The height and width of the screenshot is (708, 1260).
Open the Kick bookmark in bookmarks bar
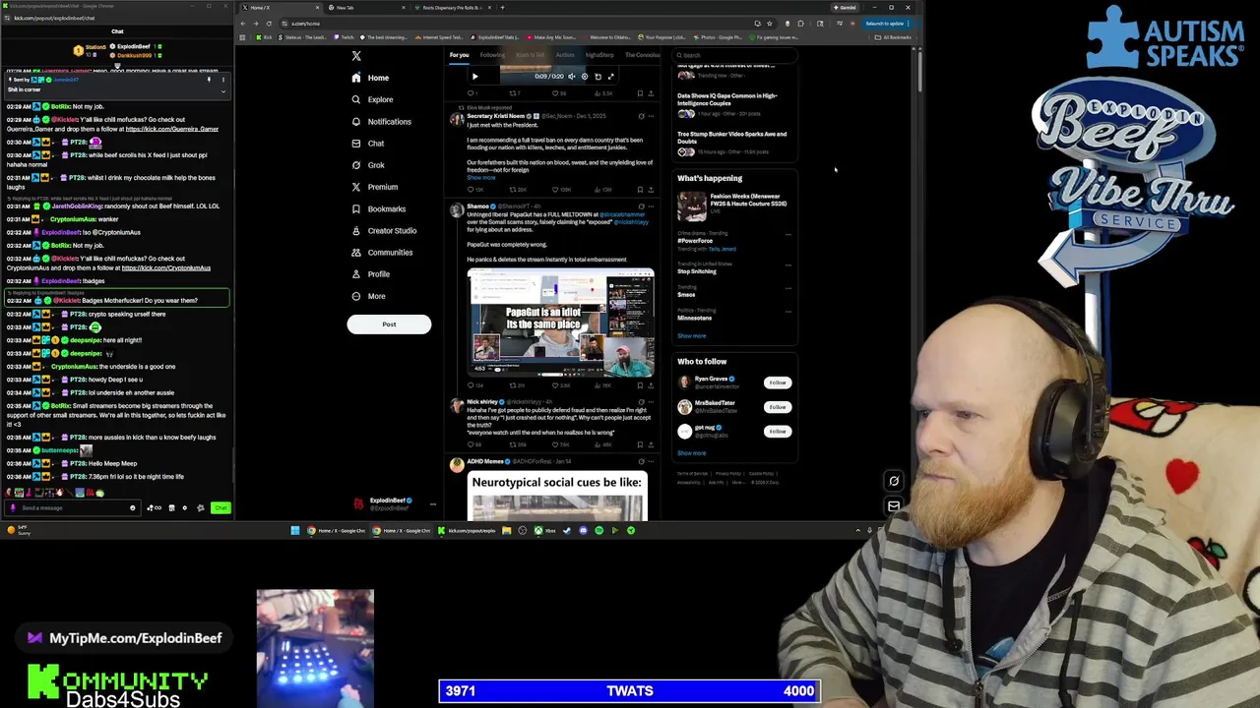[264, 37]
